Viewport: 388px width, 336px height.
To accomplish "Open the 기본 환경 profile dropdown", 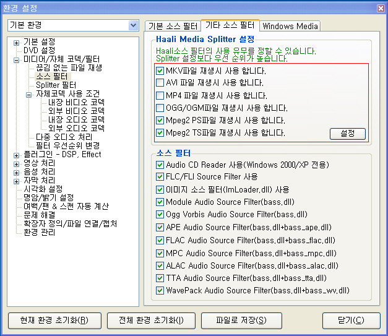I will coord(134,25).
